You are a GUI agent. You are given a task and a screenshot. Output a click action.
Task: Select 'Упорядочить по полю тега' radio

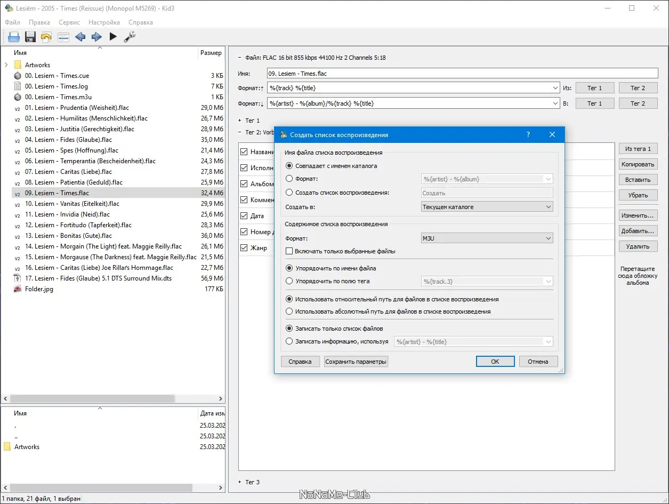pos(289,281)
